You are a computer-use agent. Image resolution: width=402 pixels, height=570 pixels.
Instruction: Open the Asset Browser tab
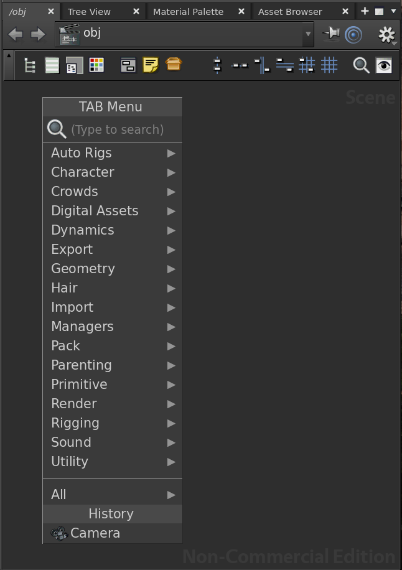point(290,11)
